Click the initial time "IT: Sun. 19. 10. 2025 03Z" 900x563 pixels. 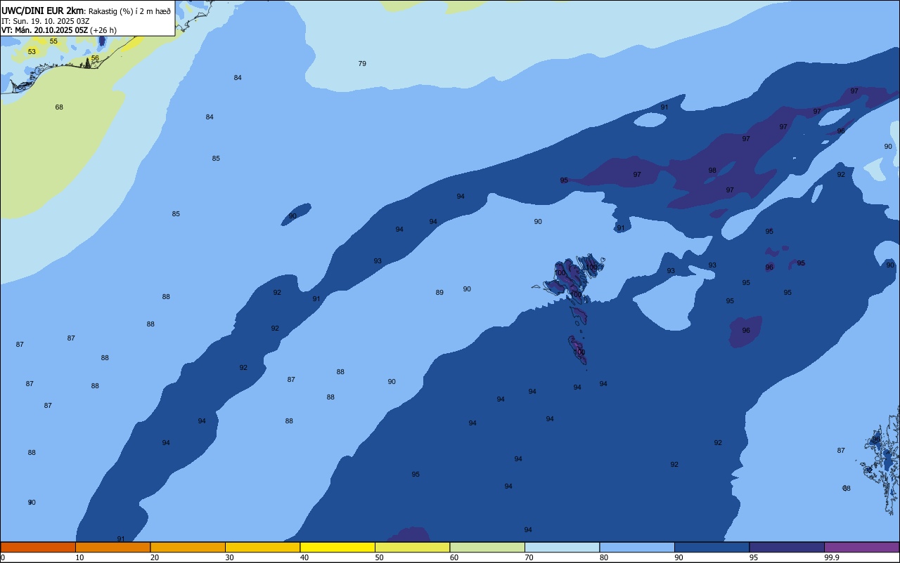click(45, 21)
